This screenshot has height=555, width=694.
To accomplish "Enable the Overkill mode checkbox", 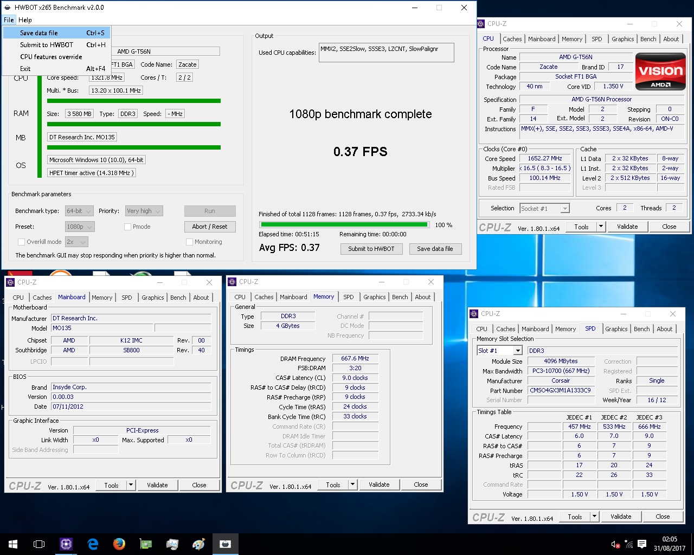I will [x=21, y=242].
